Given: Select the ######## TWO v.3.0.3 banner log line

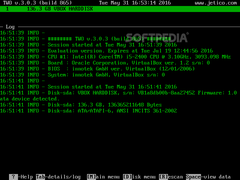Looking at the screenshot, I should pos(85,39).
